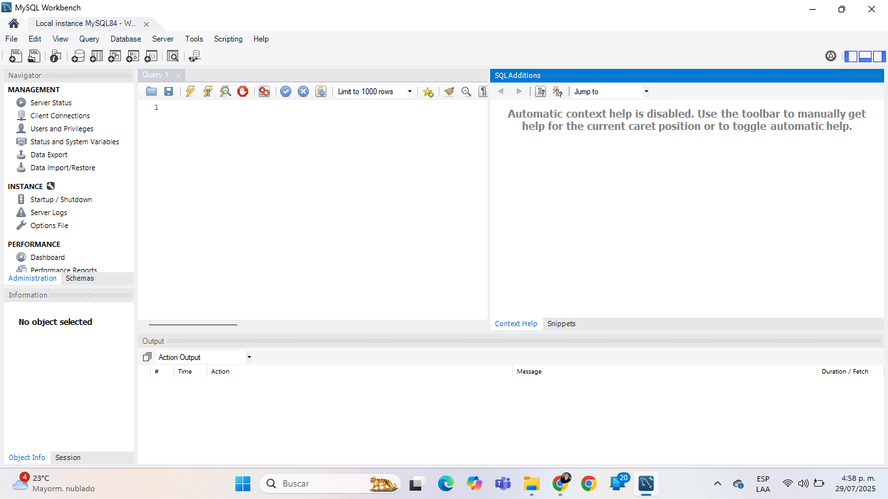Open the Limit to 1000 rows dropdown
888x499 pixels.
(x=374, y=92)
